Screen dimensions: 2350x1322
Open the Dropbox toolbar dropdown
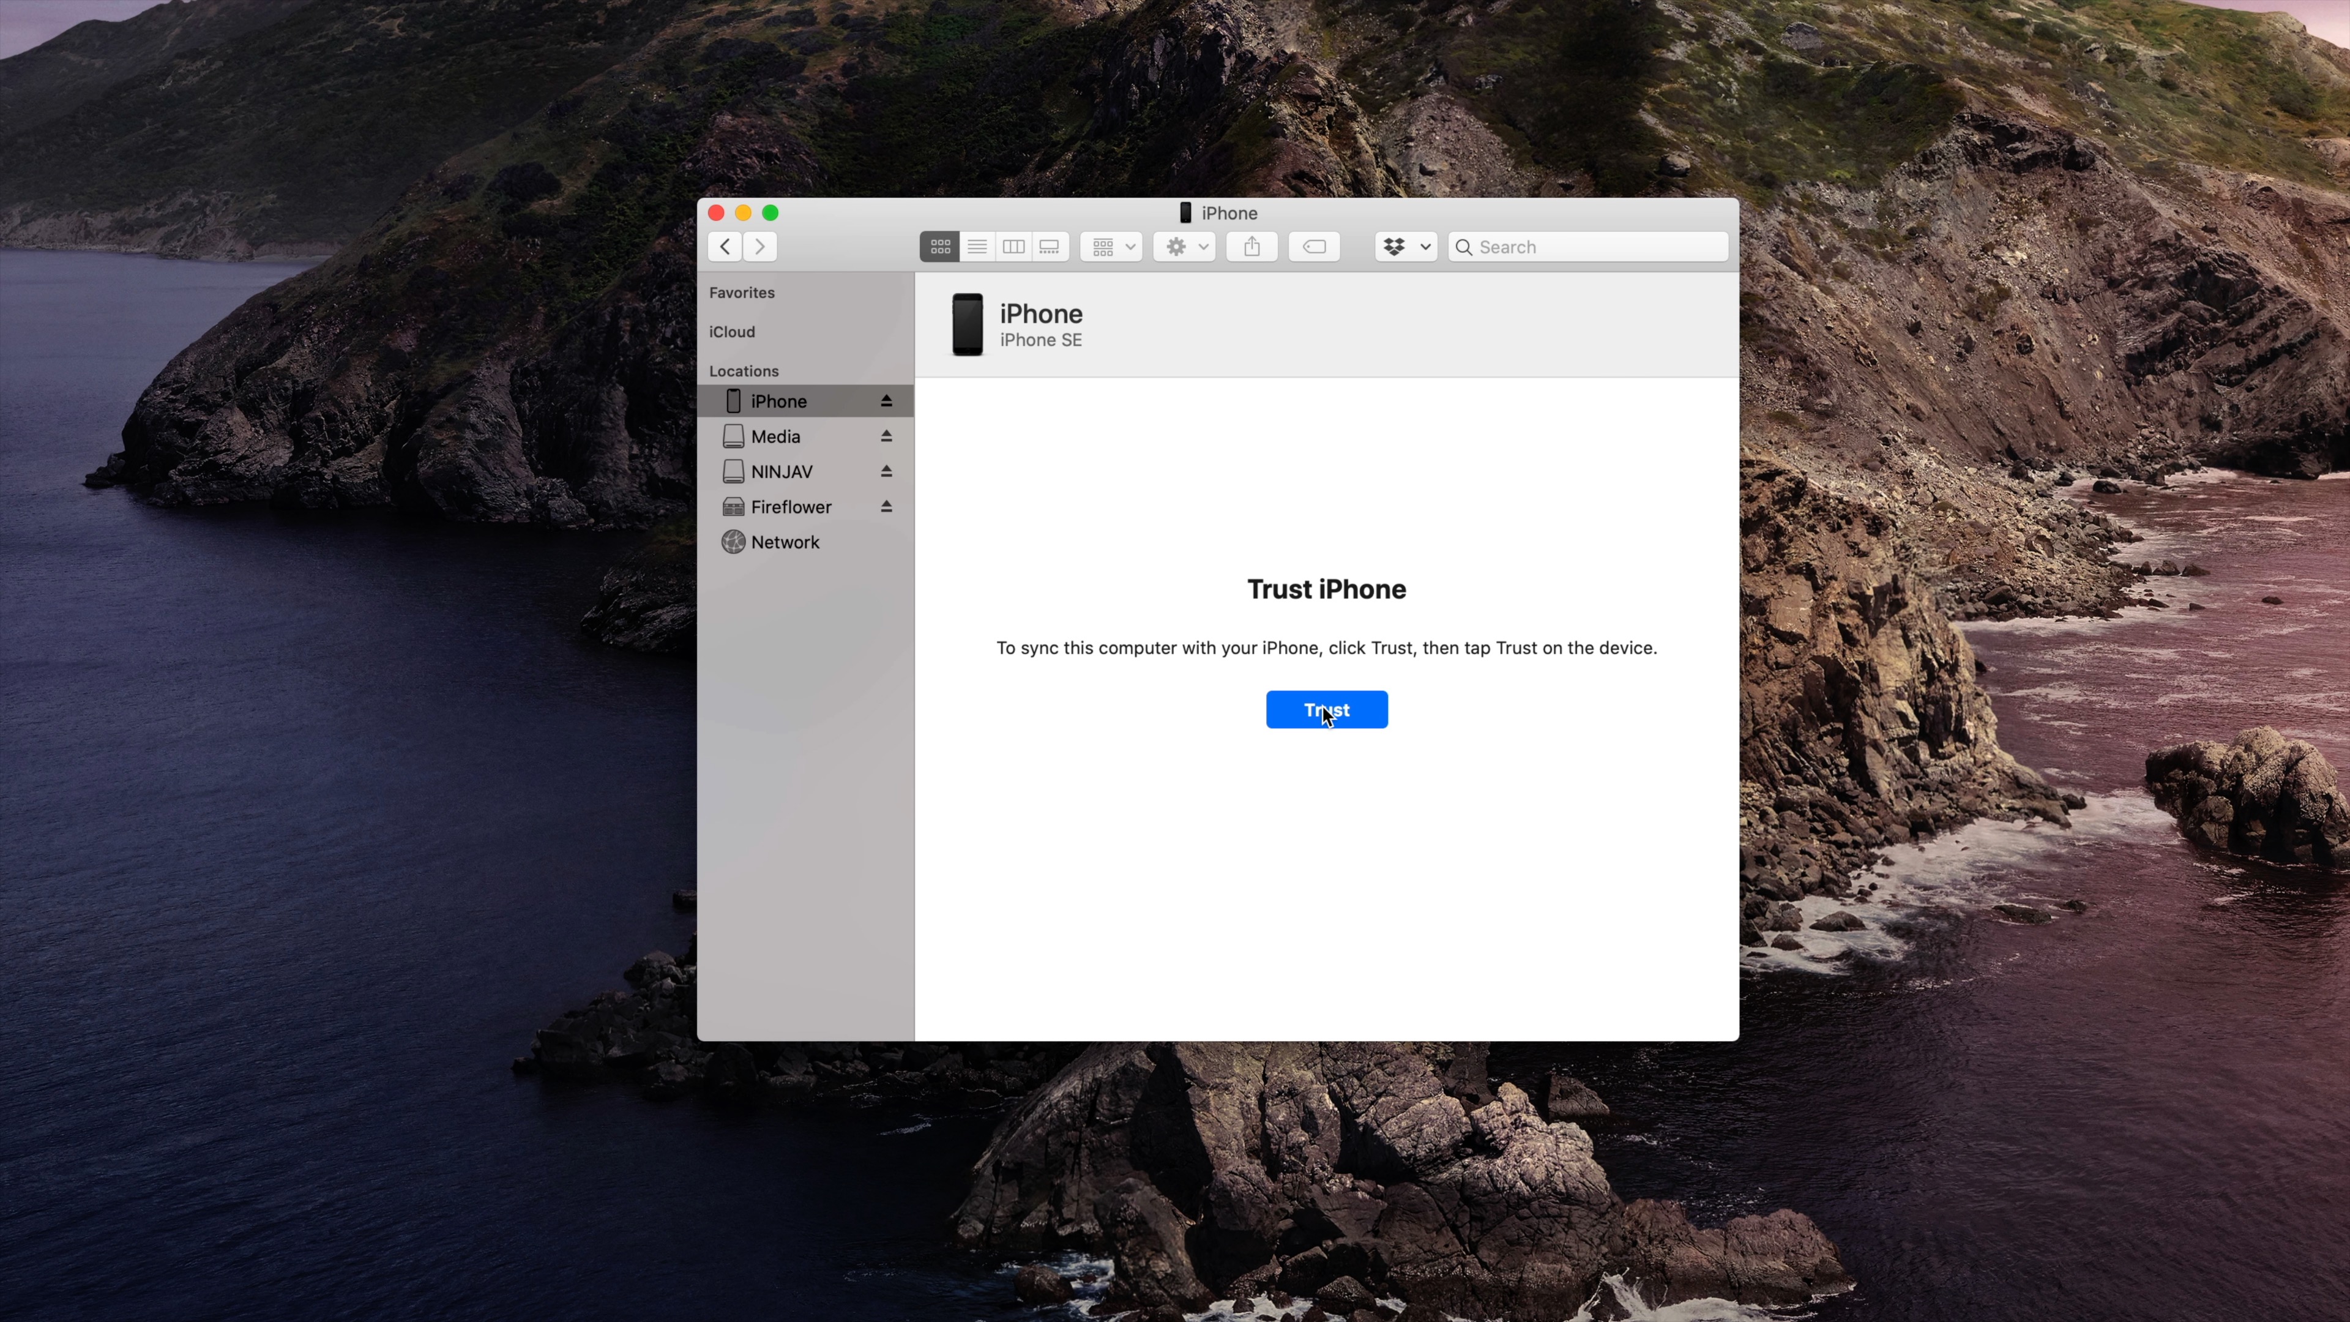point(1405,246)
